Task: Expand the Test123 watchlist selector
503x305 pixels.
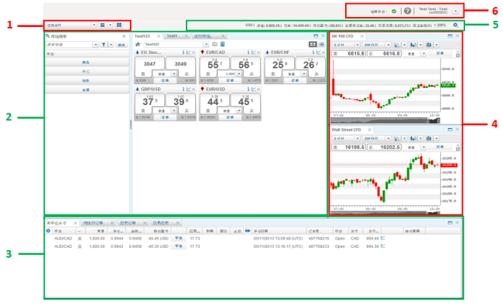Action: [x=206, y=44]
